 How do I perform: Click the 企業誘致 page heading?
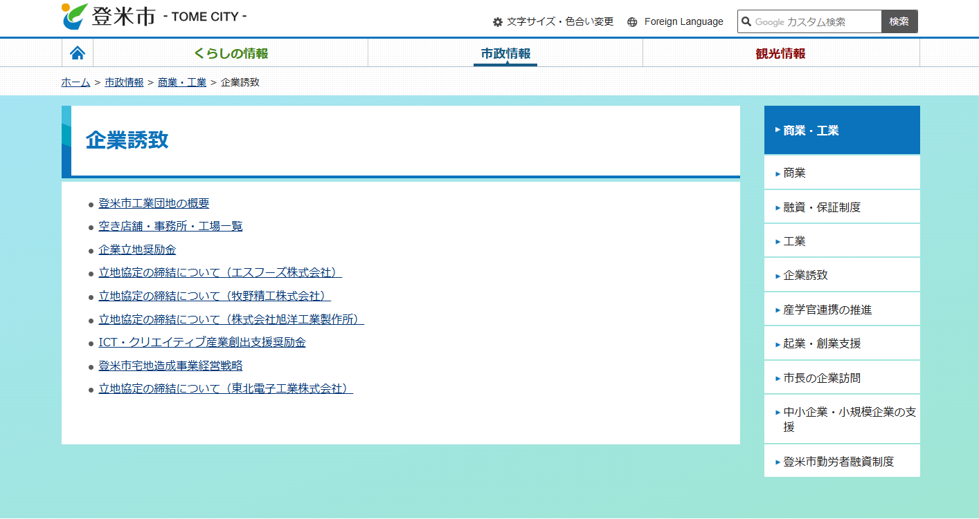pos(127,140)
